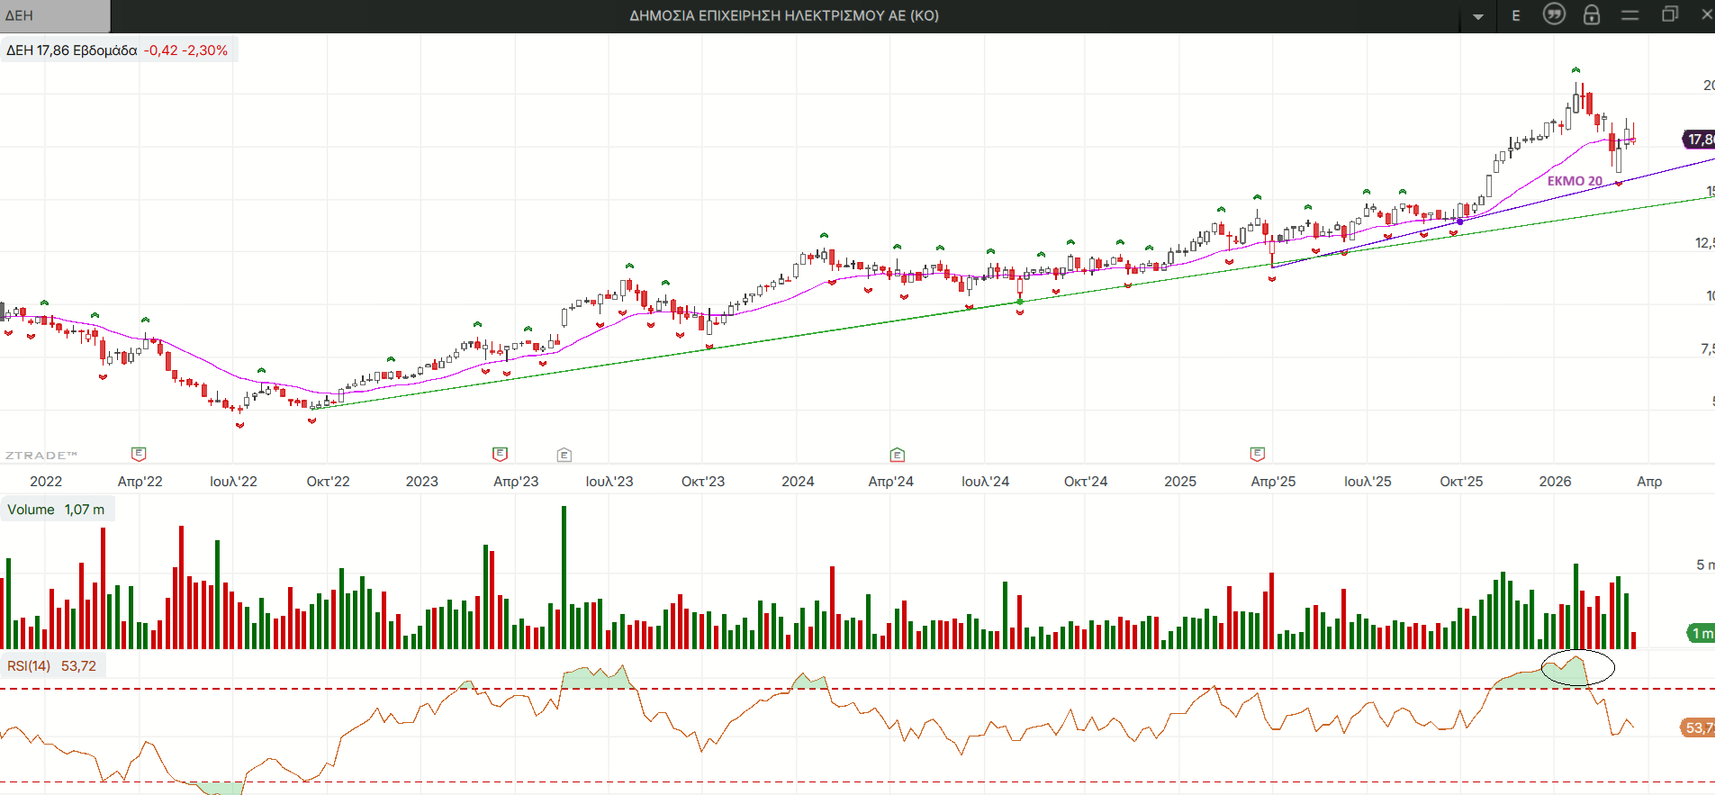Click the event marker above Απρ'24
The width and height of the screenshot is (1715, 795).
tap(898, 455)
